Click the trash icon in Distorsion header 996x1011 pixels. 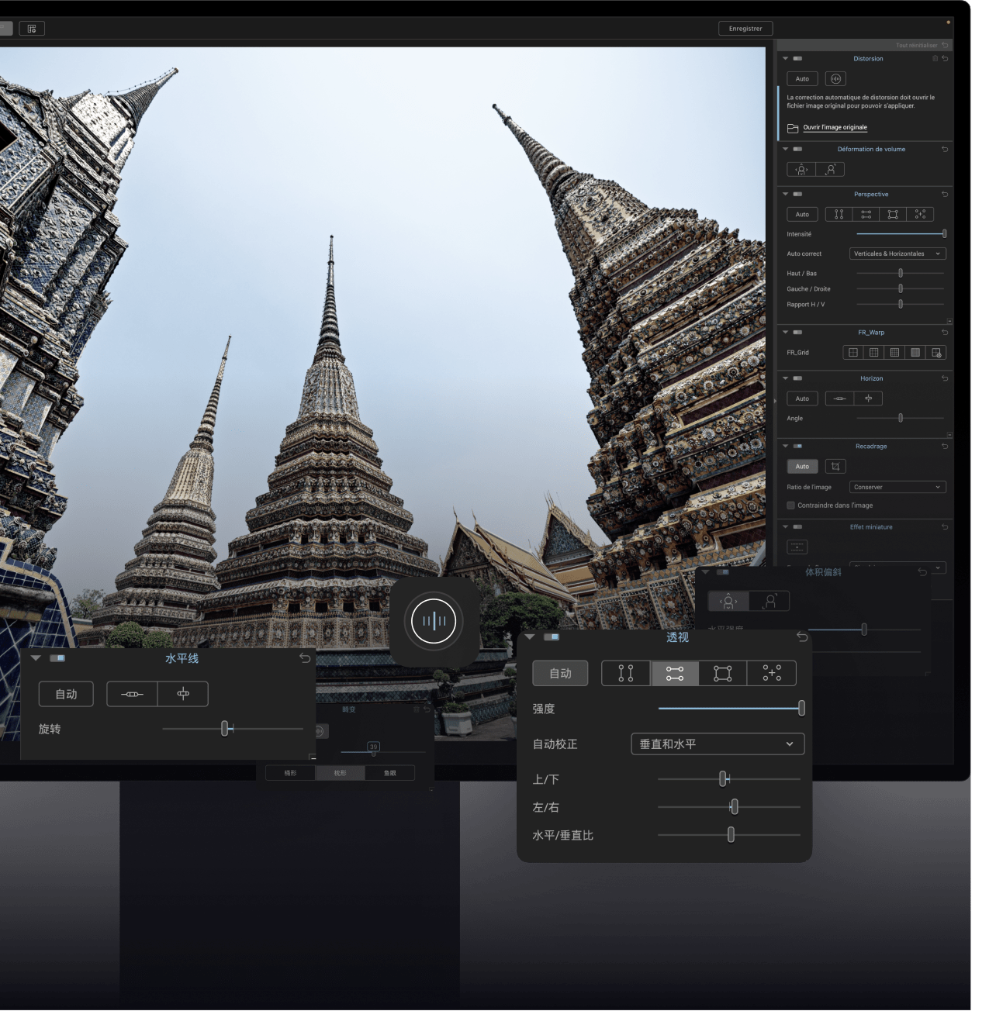[x=935, y=59]
